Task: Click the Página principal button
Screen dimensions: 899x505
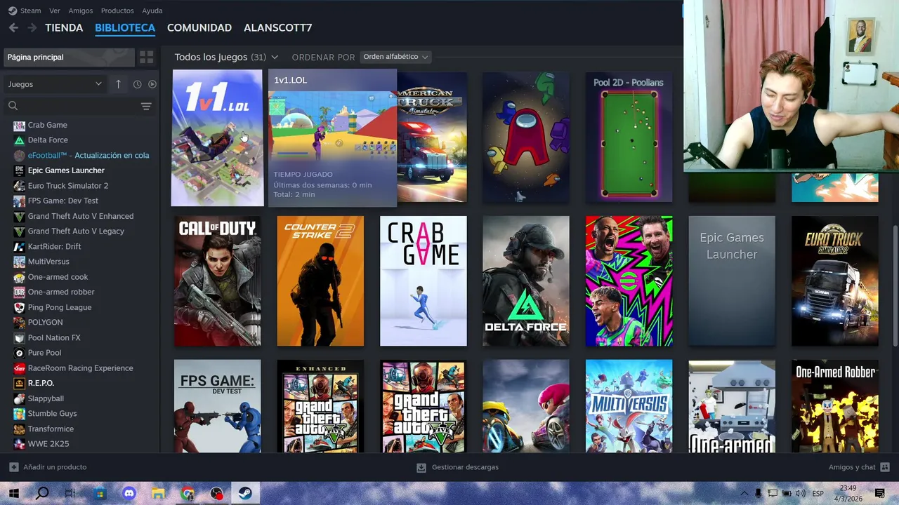Action: pyautogui.click(x=69, y=57)
